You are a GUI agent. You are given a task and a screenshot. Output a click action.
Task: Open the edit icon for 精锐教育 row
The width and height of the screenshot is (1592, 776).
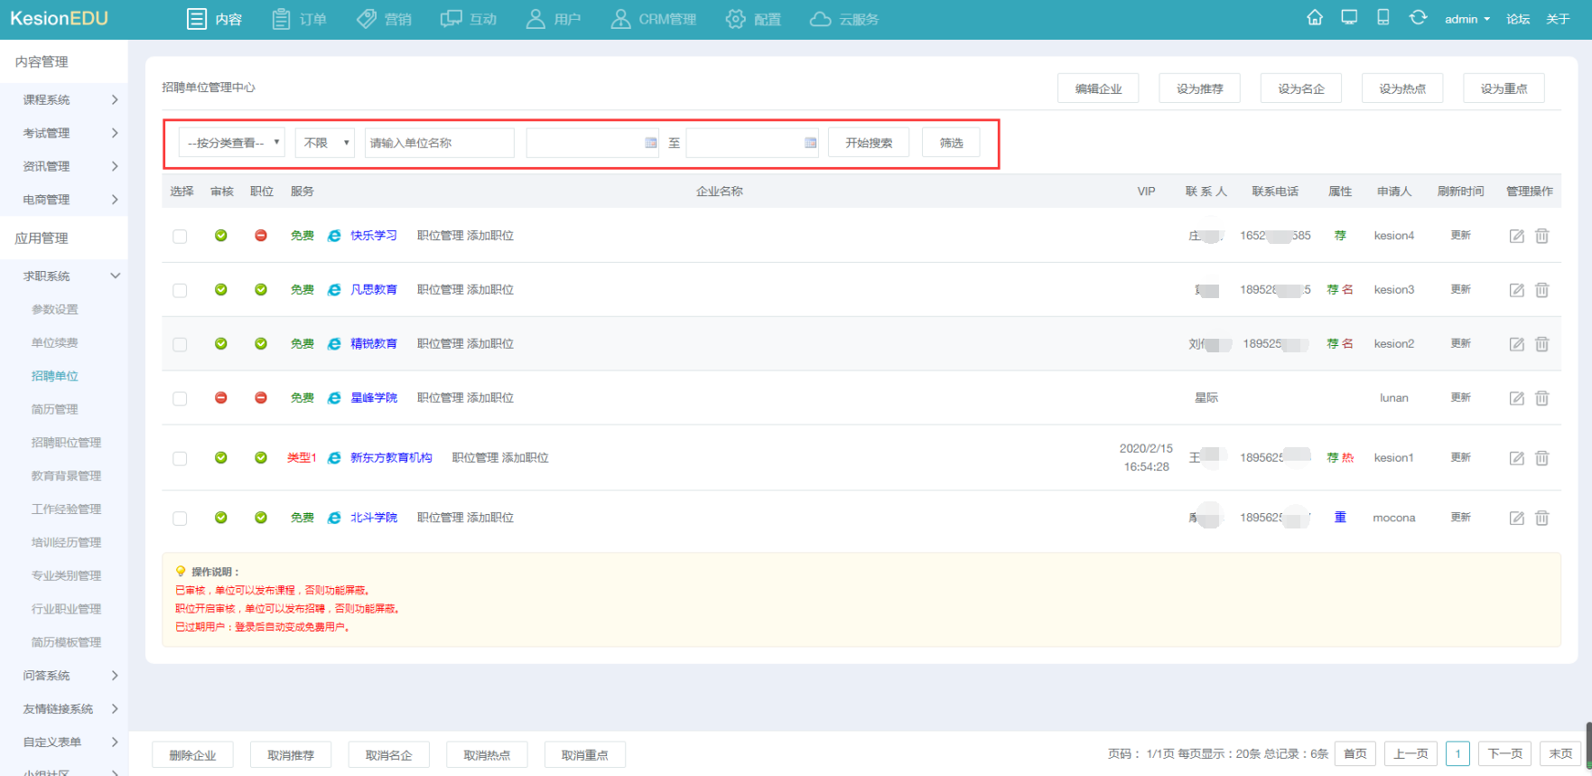point(1517,344)
